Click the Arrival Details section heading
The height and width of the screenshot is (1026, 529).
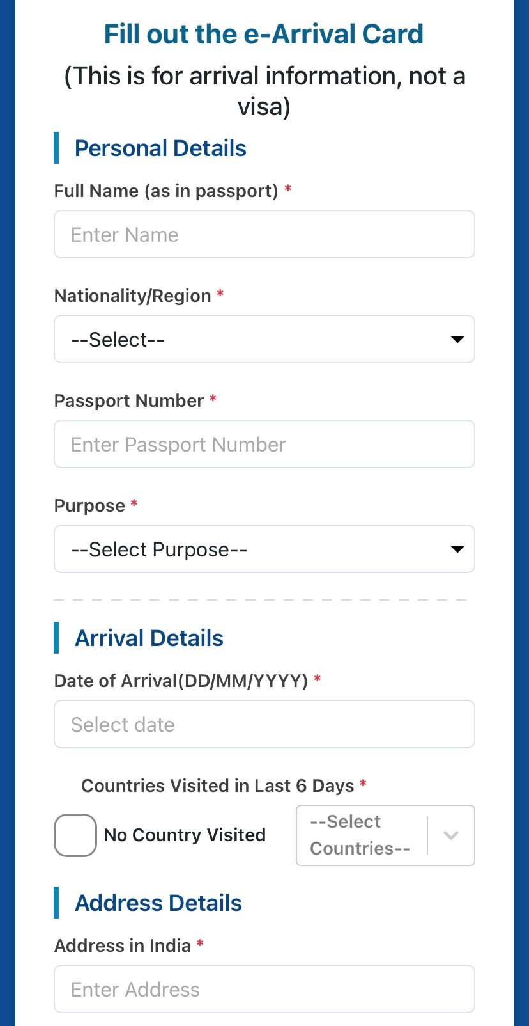pos(149,638)
